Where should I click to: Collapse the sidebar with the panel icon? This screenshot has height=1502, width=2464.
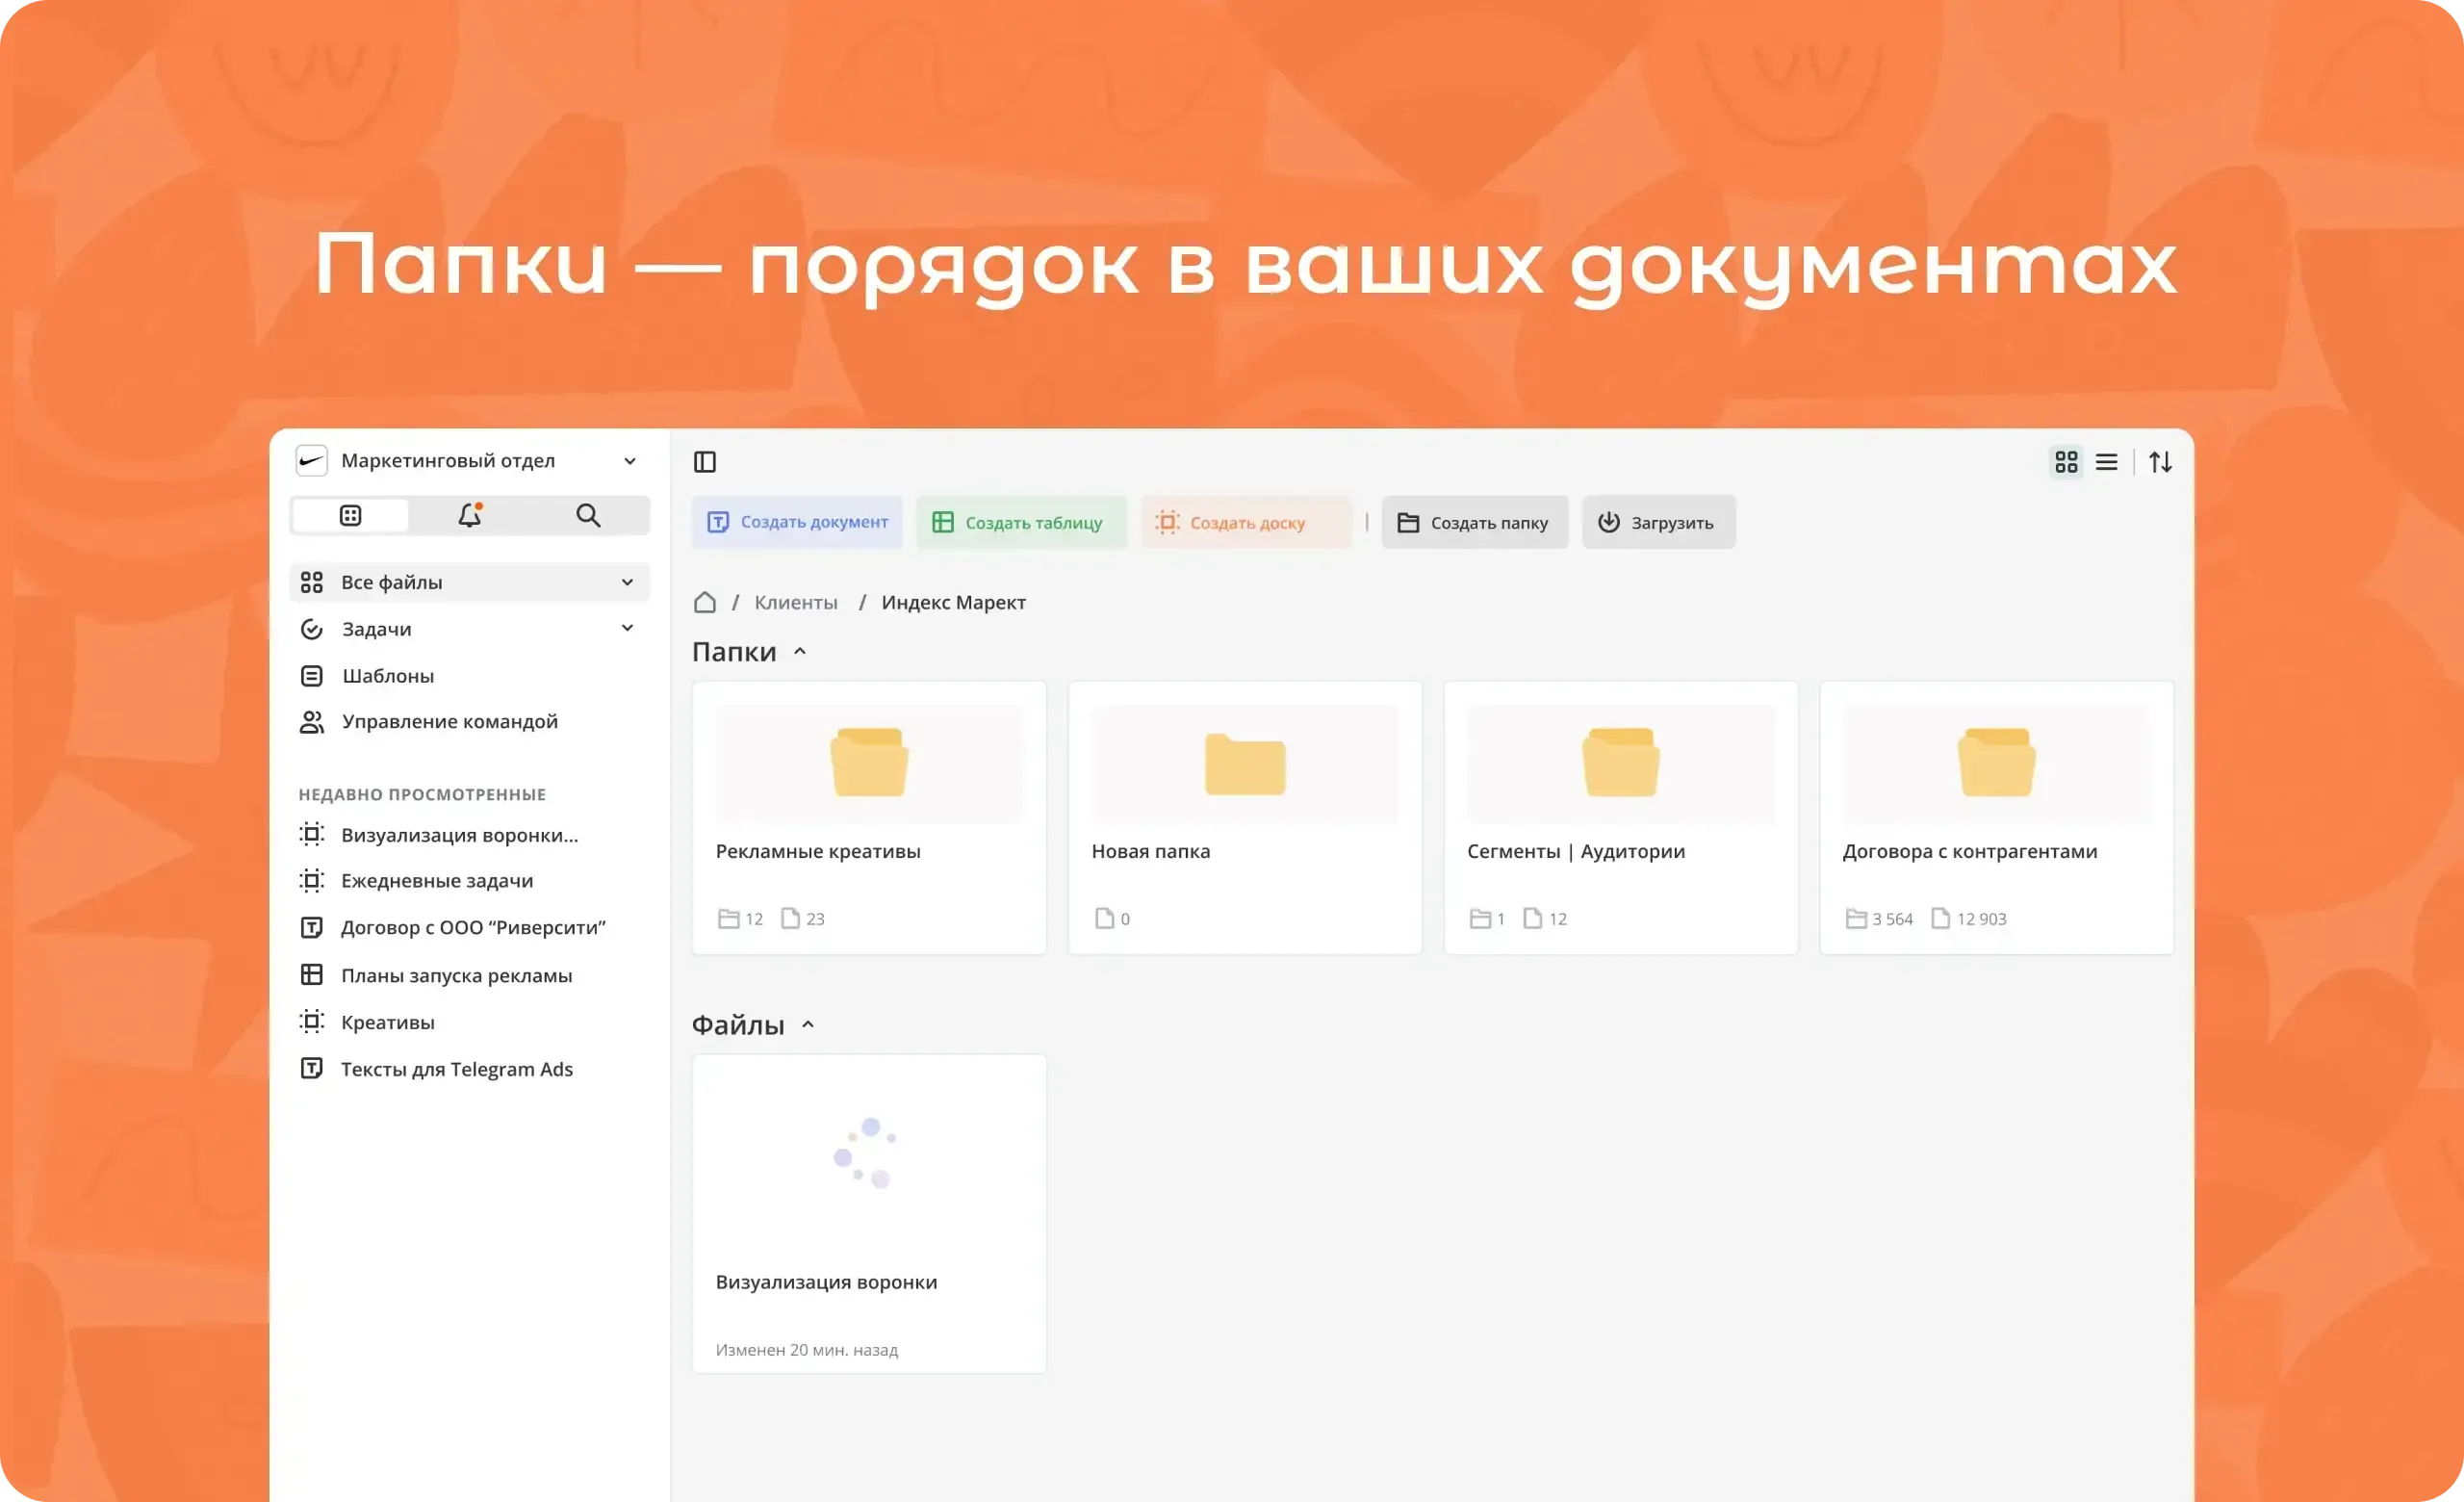(706, 461)
